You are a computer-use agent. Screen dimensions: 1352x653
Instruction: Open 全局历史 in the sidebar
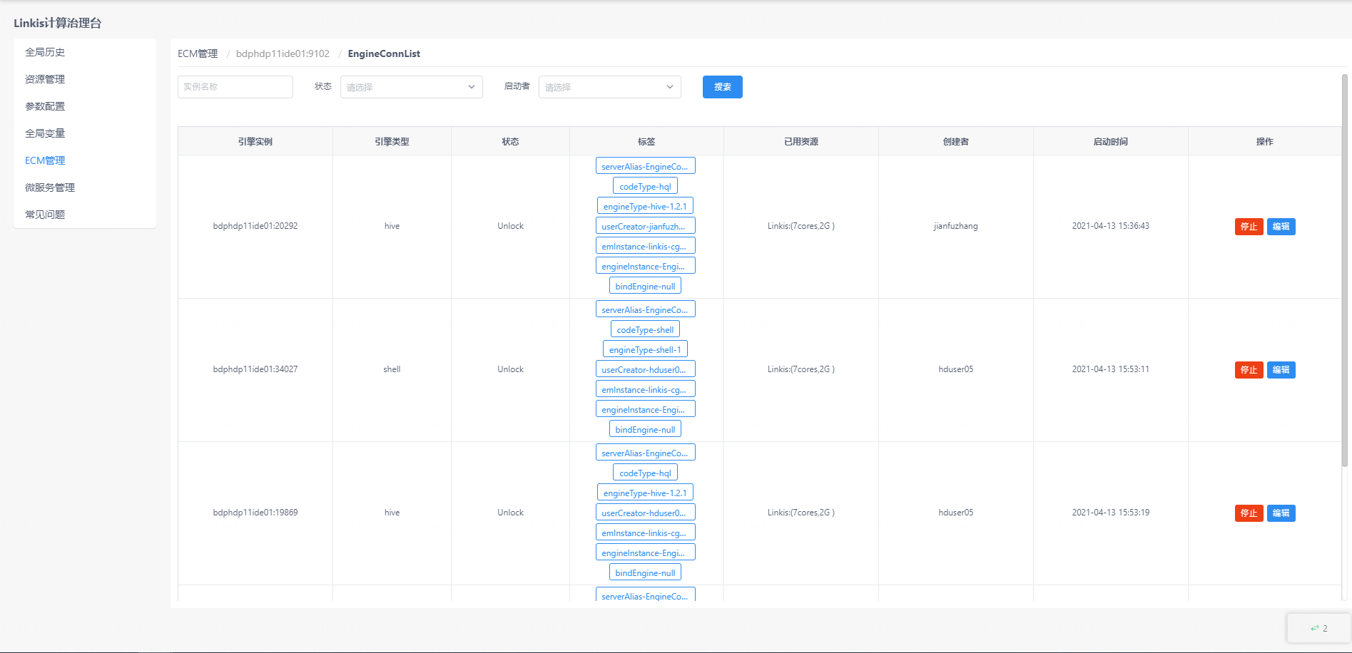[45, 52]
